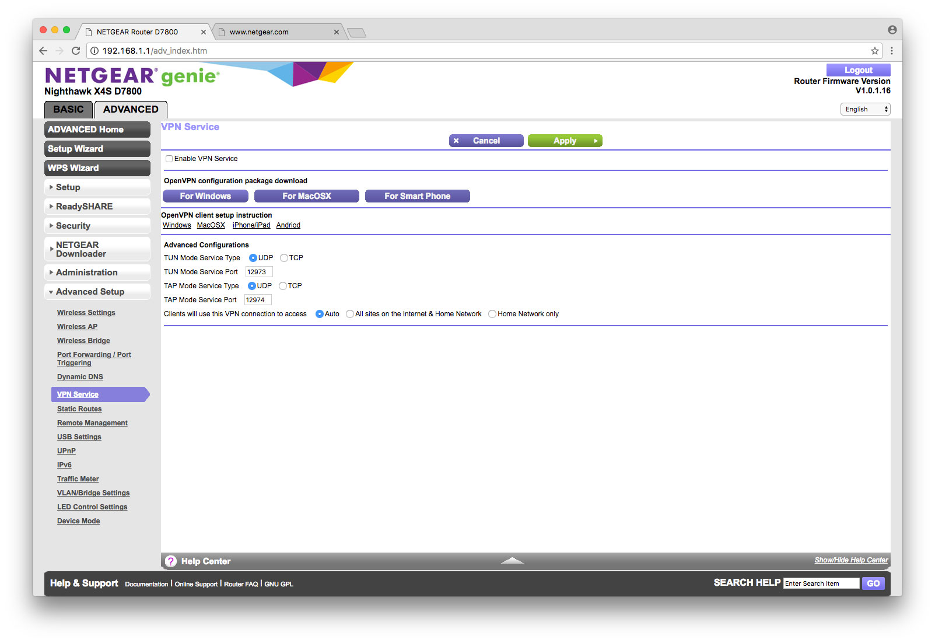
Task: Edit the TUN Mode Service Port field
Action: click(x=259, y=272)
